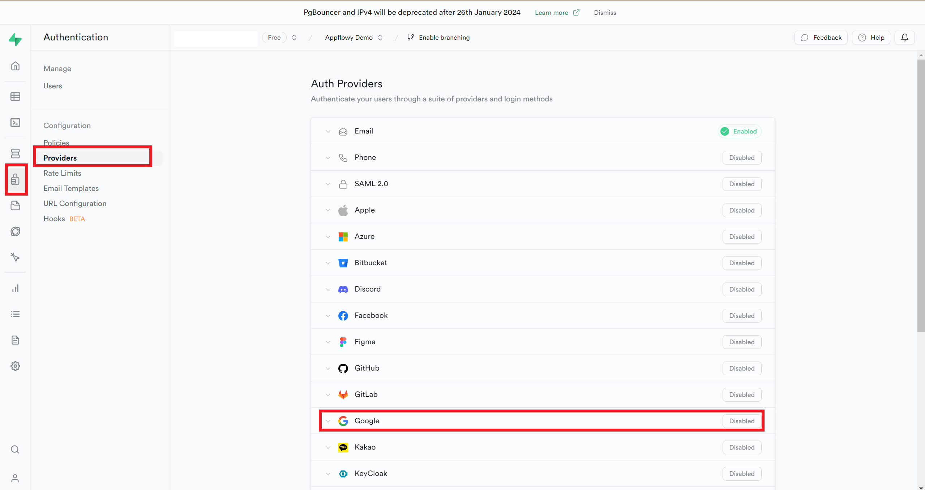Open the user account icon

pos(15,478)
